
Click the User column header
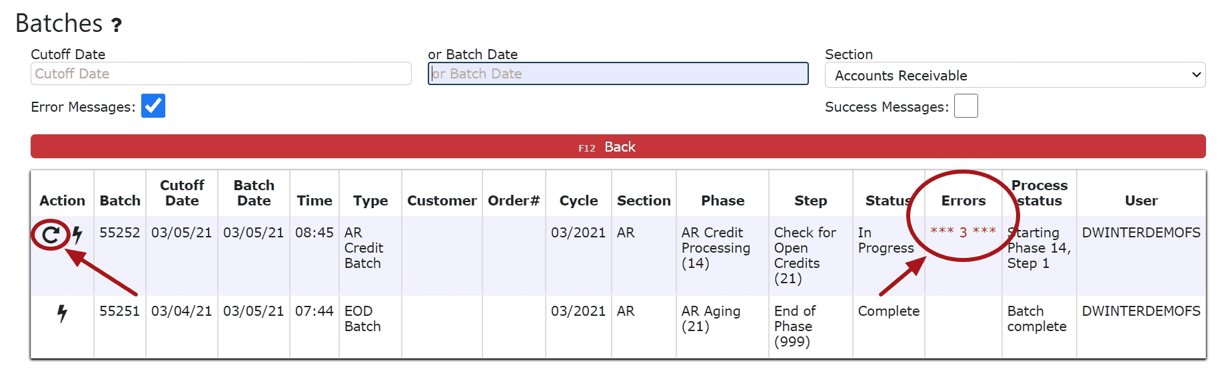click(1141, 200)
